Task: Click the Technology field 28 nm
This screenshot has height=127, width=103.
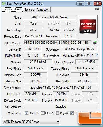Action: (34, 30)
